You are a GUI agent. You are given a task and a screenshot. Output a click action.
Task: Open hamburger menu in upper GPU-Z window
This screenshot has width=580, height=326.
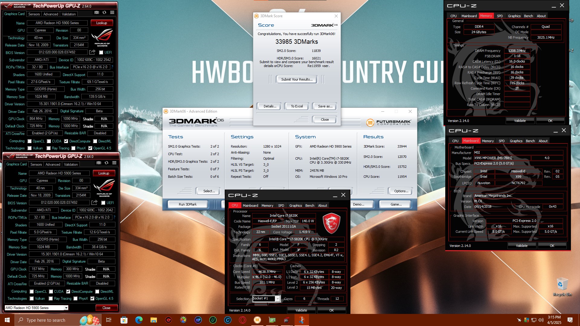pos(112,13)
